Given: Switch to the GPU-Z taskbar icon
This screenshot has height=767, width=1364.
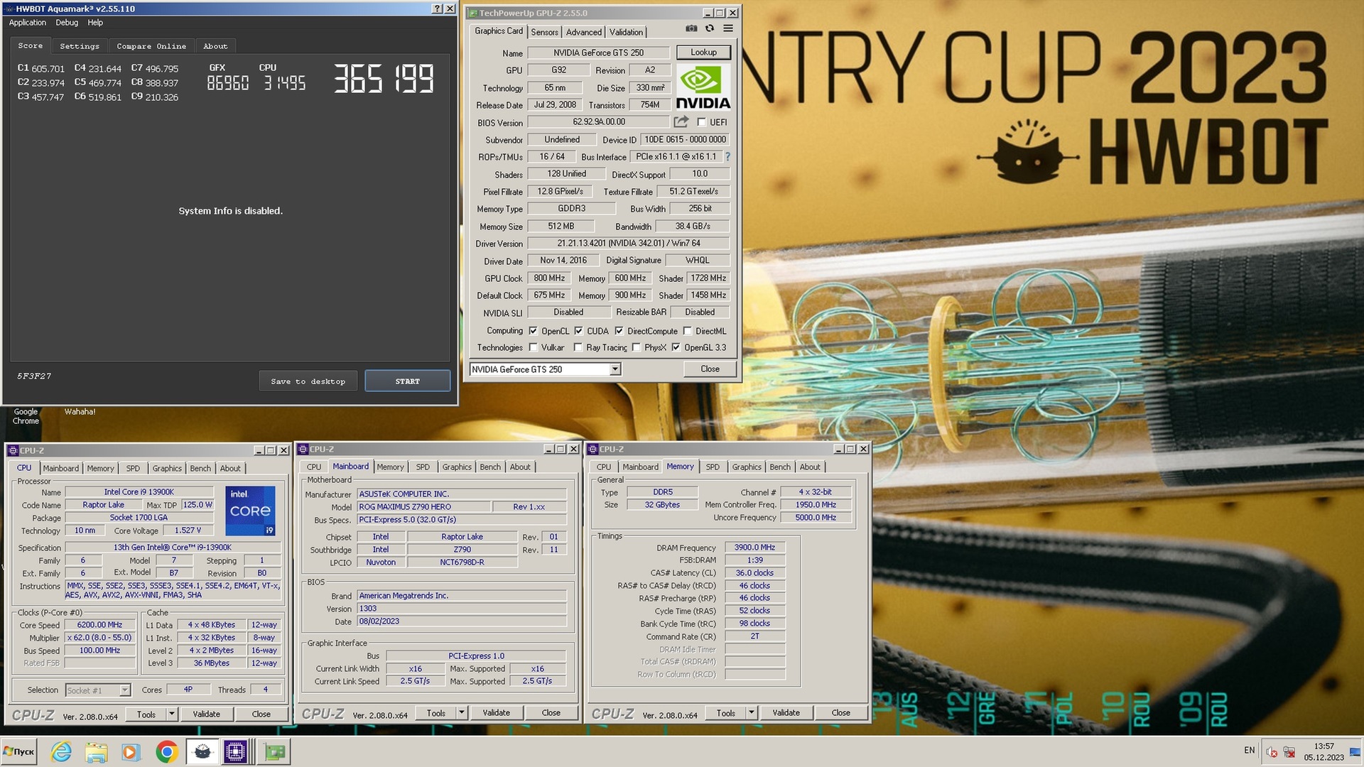Looking at the screenshot, I should 274,751.
